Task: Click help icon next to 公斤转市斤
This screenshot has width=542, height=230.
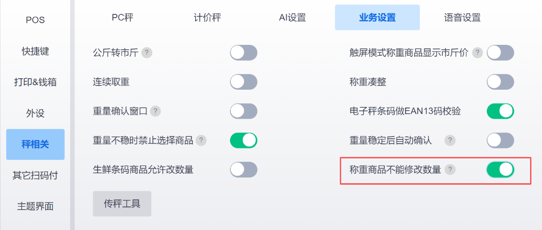Action: (147, 53)
